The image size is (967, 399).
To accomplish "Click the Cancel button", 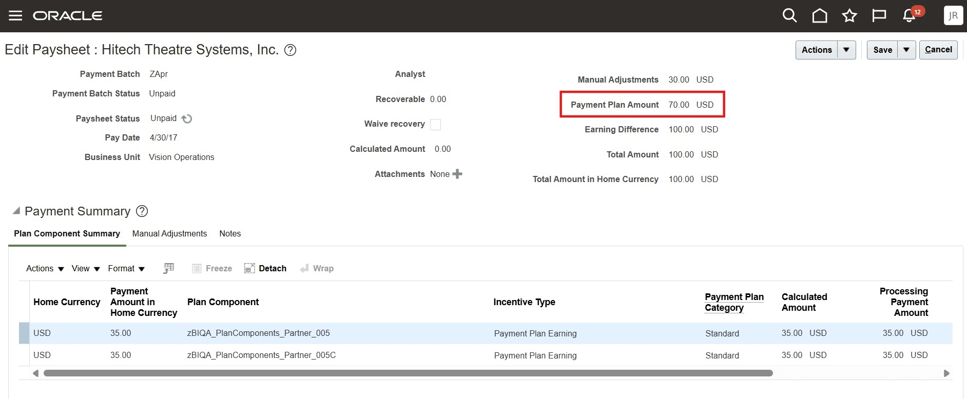I will 938,50.
